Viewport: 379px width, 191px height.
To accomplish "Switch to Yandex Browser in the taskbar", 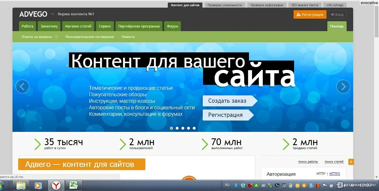I will 56,185.
